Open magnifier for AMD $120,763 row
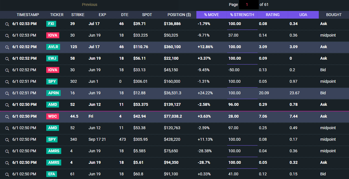Image resolution: width=349 pixels, height=179 pixels. click(7, 128)
